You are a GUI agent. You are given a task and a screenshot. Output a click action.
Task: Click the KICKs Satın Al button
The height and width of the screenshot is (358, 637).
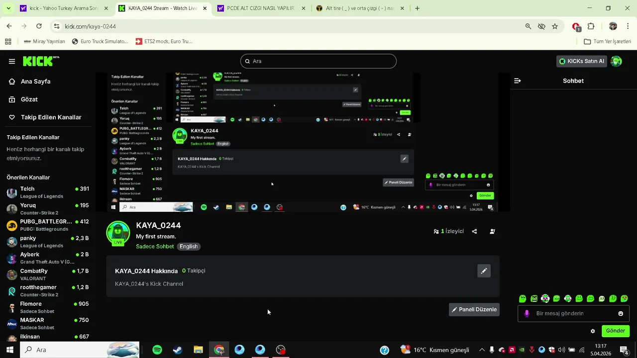[x=582, y=61]
